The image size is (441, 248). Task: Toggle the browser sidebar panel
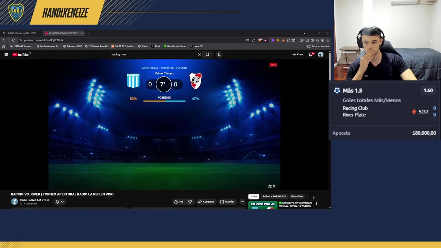(x=307, y=40)
